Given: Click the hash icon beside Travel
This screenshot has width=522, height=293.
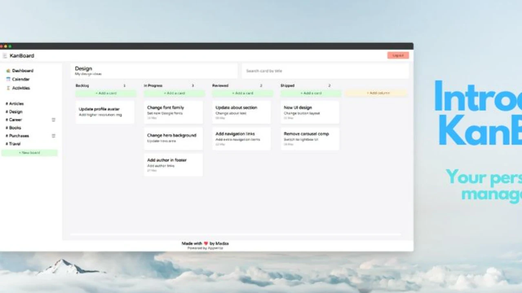Looking at the screenshot, I should tap(7, 144).
